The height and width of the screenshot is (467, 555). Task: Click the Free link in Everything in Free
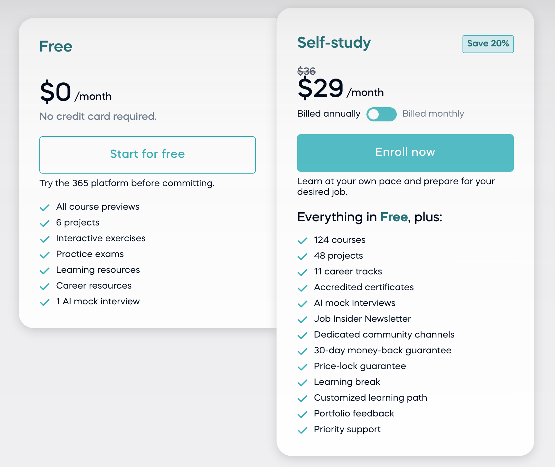tap(394, 217)
